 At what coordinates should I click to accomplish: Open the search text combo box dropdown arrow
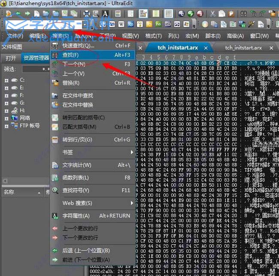(x=85, y=25)
